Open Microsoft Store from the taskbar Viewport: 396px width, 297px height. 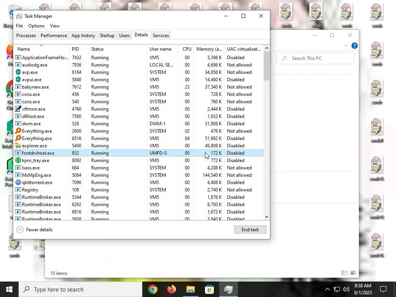click(x=209, y=289)
